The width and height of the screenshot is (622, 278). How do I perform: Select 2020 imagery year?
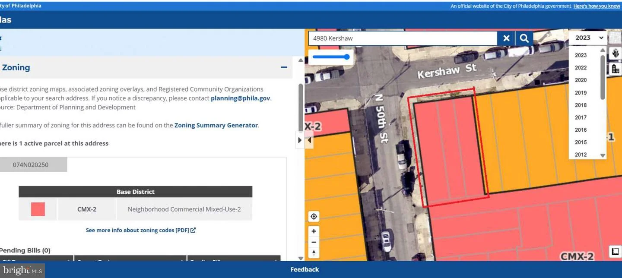click(x=581, y=80)
